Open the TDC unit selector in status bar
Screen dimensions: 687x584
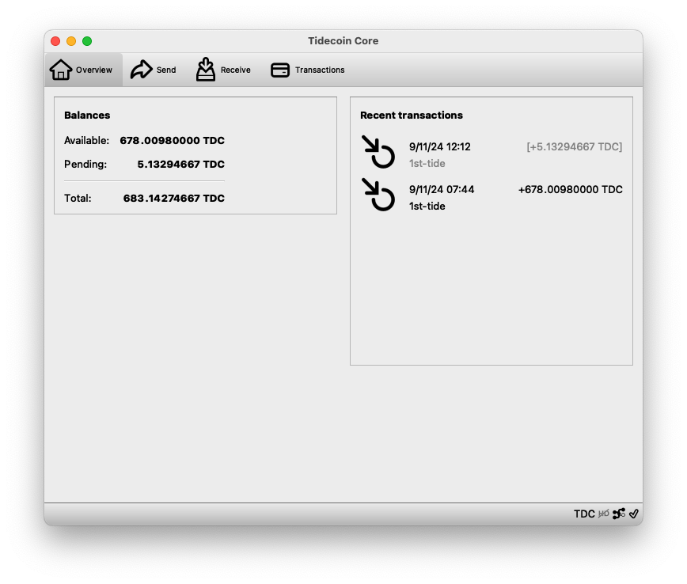pos(584,514)
